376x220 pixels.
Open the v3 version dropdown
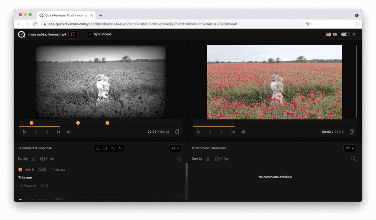point(176,148)
